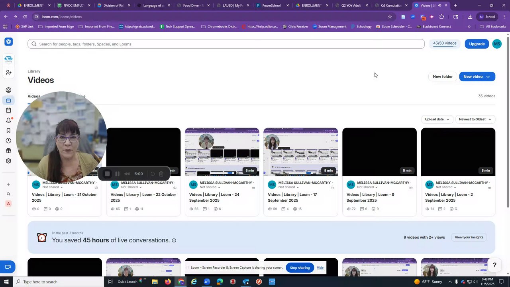Open All Bookmarks folder
510x287 pixels.
coord(493,27)
